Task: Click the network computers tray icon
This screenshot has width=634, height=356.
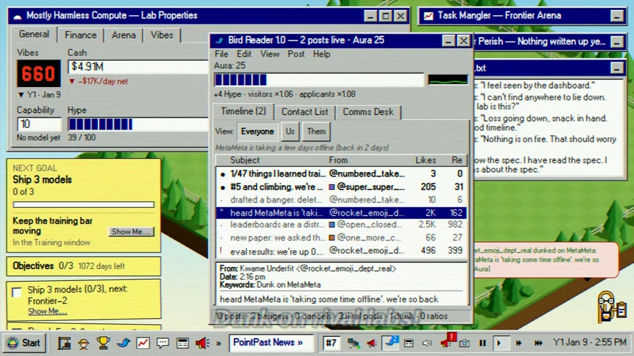Action: tap(353, 343)
